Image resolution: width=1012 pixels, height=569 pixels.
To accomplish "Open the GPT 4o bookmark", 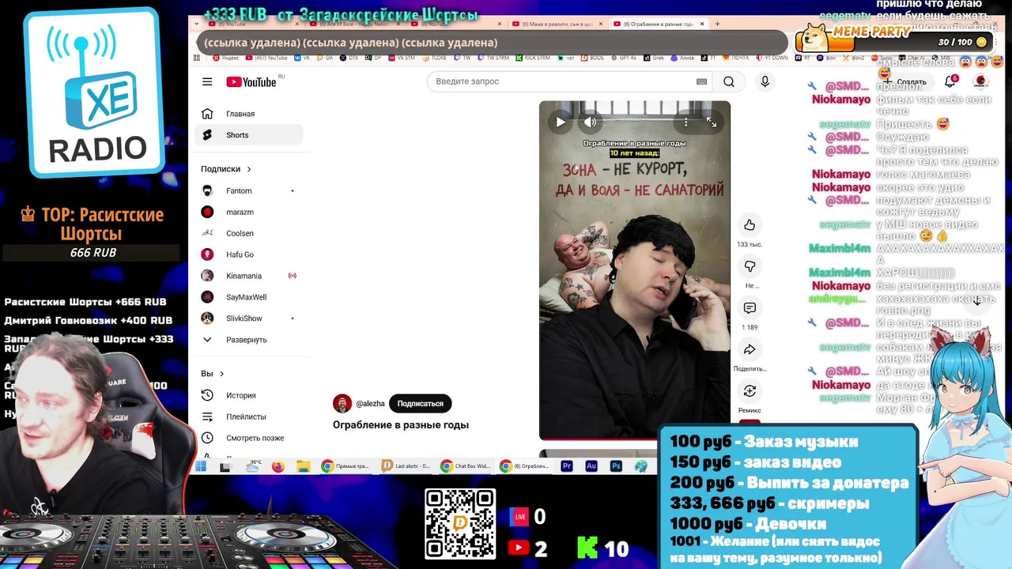I will pos(623,58).
